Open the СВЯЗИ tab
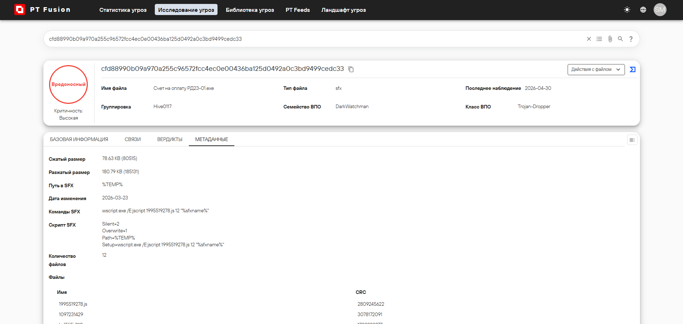 click(x=133, y=139)
